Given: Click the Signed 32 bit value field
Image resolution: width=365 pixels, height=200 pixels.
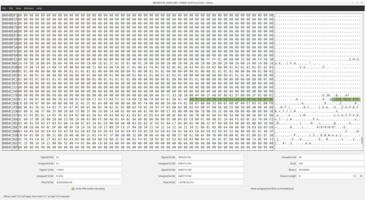Looking at the screenshot, I should coord(210,157).
